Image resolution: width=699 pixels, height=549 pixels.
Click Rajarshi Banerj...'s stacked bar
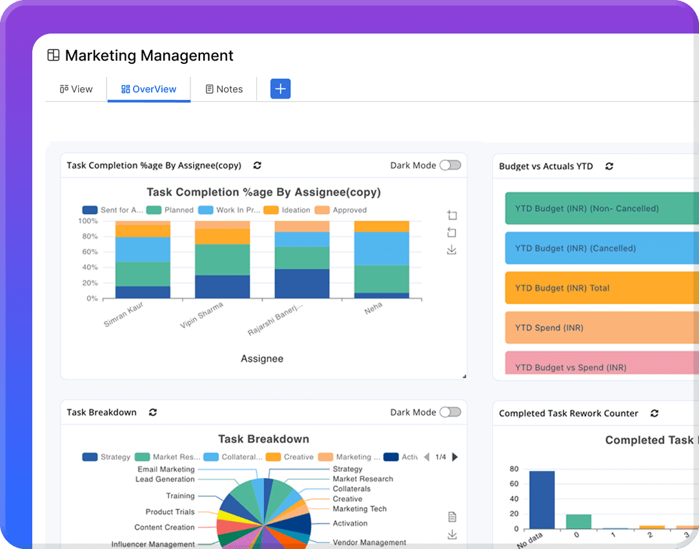[302, 259]
